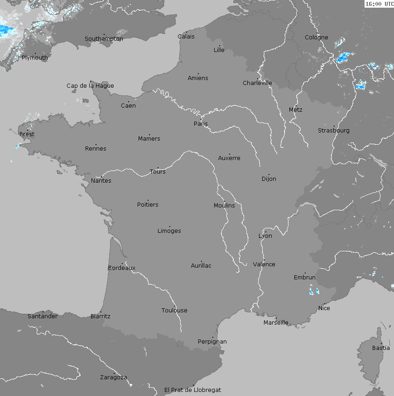
Task: Click the Strasbourg city label
Action: coord(333,131)
